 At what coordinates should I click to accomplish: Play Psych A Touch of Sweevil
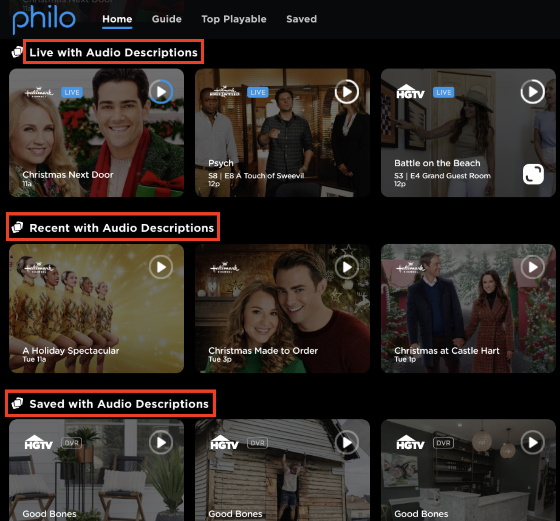coord(347,92)
